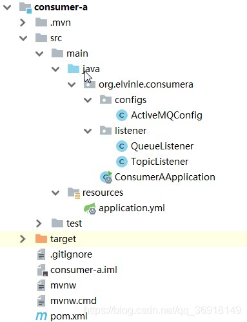Viewport: 247px width, 322px height.
Task: Click the ConsumerAApplication Spring Boot icon
Action: pyautogui.click(x=106, y=177)
